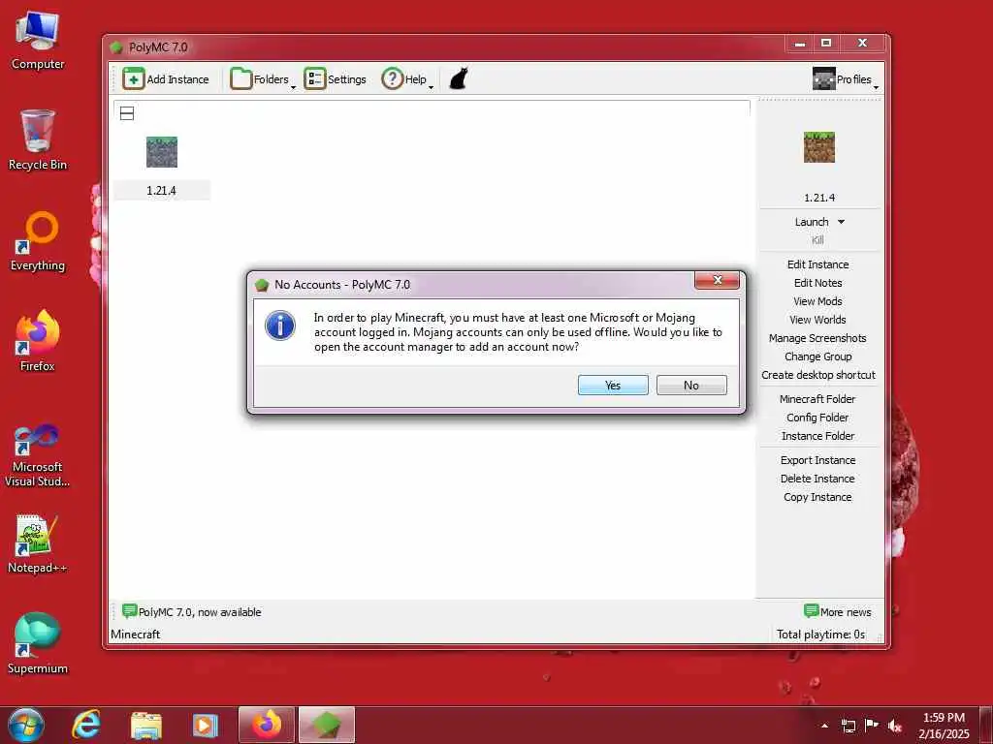Open the Help dropdown arrow
993x744 pixels.
[x=431, y=86]
